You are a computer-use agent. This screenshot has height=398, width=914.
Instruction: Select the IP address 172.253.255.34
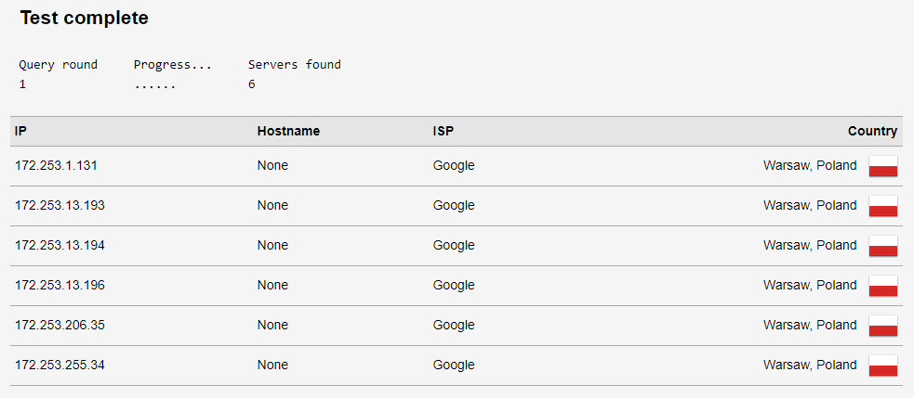click(60, 365)
